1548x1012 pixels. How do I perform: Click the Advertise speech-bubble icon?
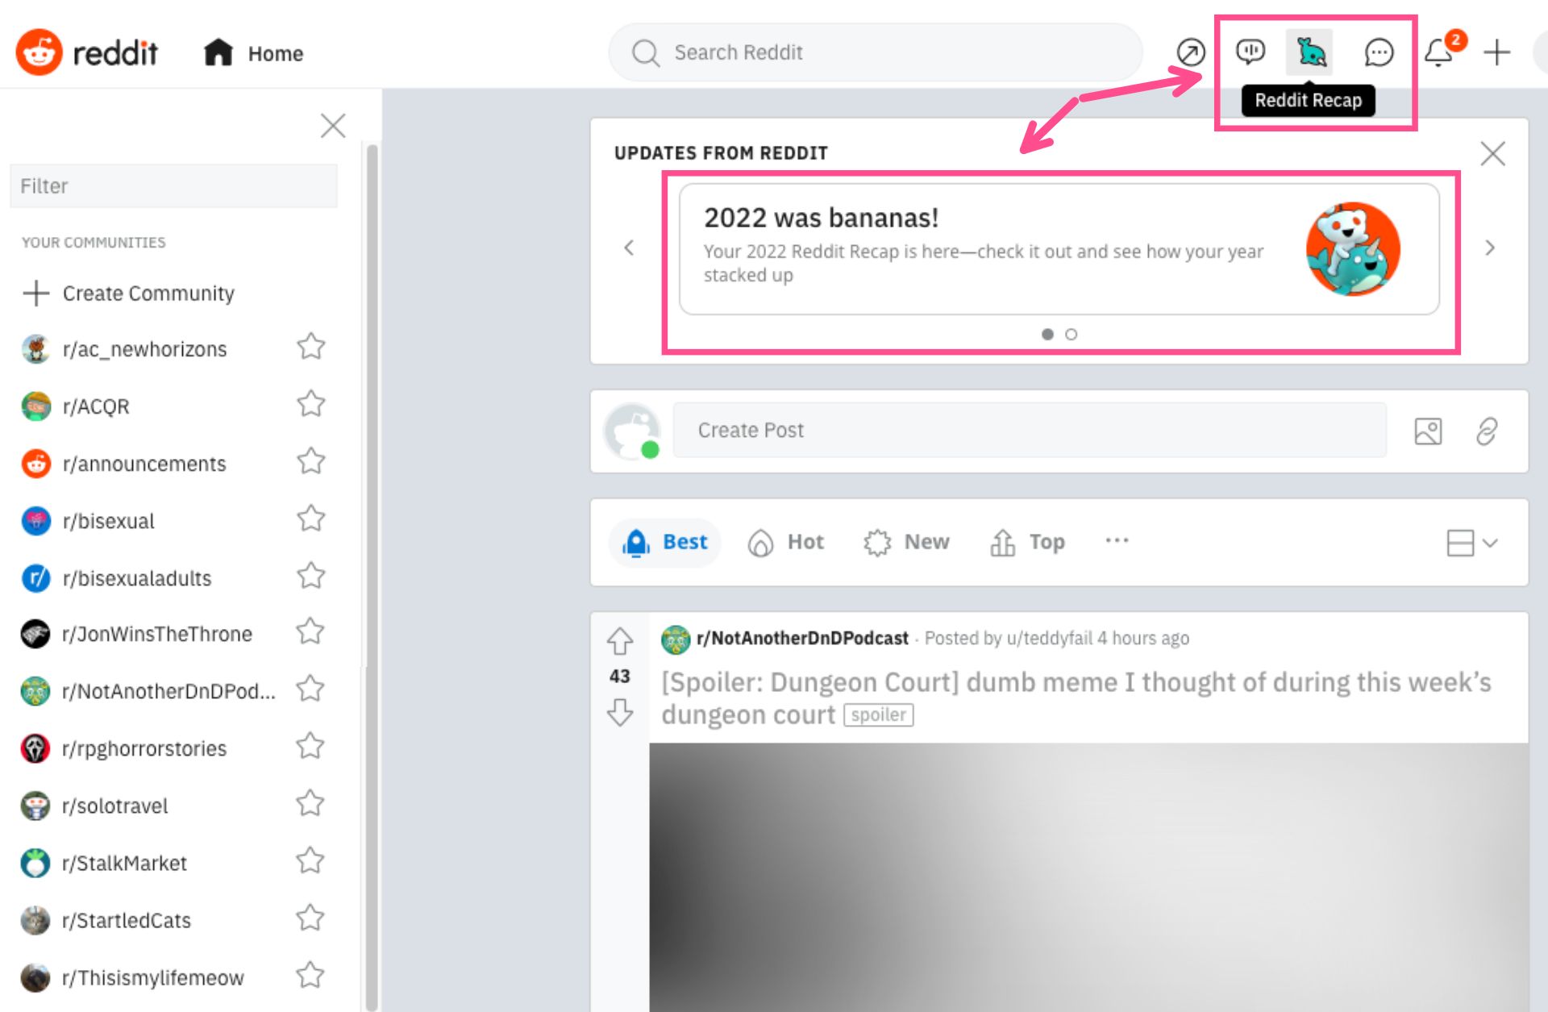pos(1250,52)
